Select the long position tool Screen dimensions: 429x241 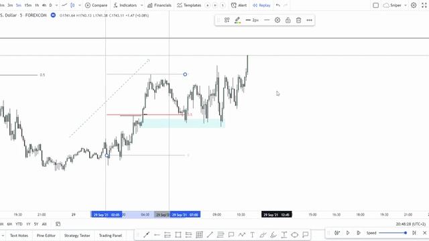pos(168,234)
